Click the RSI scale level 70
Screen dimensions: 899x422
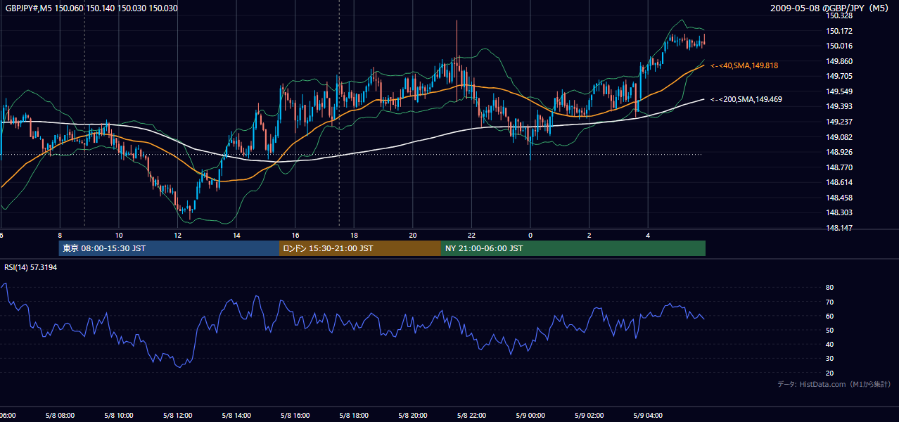(x=829, y=302)
